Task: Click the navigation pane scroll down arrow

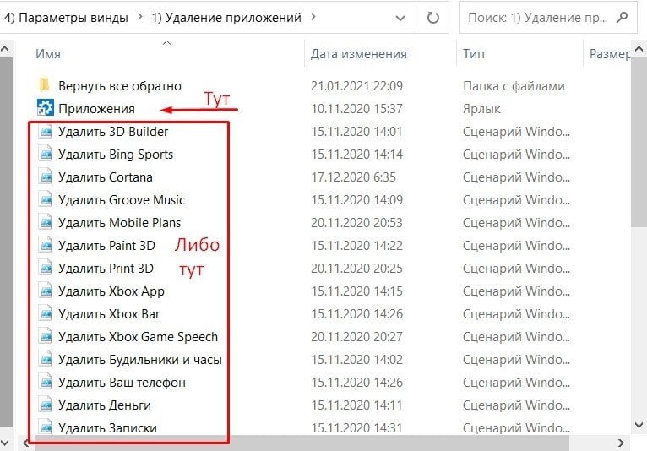Action: click(x=5, y=443)
